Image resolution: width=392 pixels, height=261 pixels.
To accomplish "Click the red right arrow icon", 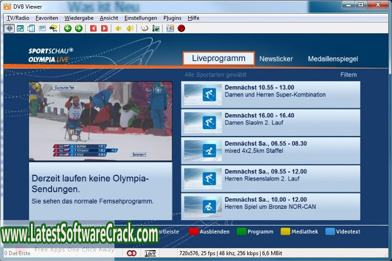I will coord(104,28).
